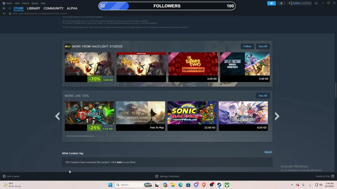Viewport: 337px width, 189px height.
Task: Open the Windows Start menu
Action: click(110, 185)
